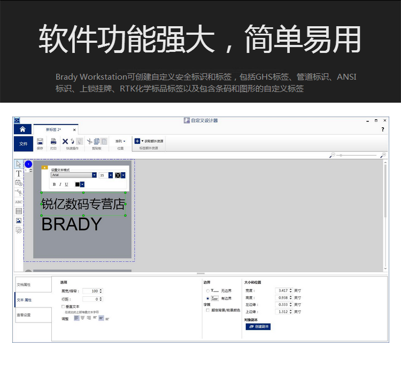Screen dimensions: 401x369
Task: Paste from the clipboard
Action: 104,141
